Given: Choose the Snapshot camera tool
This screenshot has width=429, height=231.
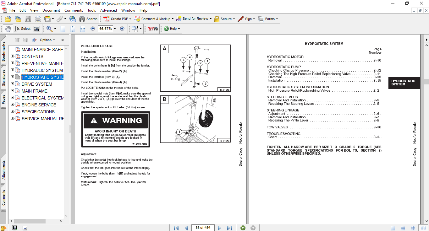Looking at the screenshot, I should point(37,29).
